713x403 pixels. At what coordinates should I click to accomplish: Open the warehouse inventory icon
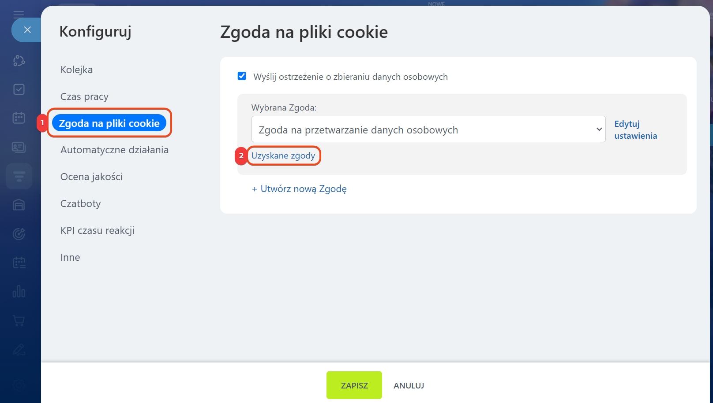click(x=19, y=205)
